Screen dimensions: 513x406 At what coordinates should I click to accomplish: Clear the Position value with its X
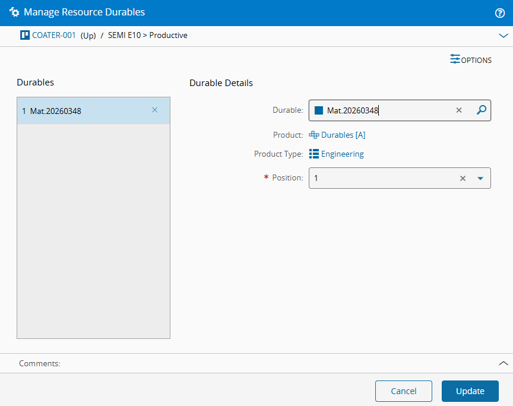point(463,178)
